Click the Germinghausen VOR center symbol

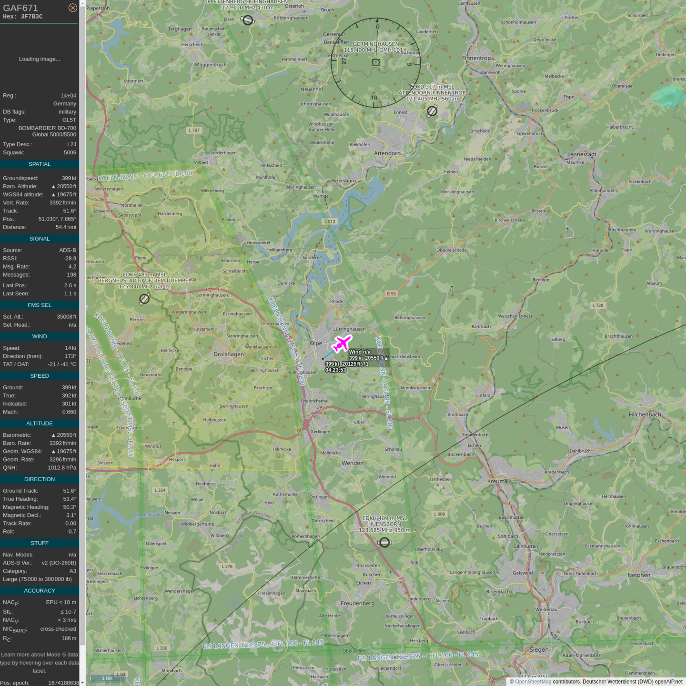coord(376,62)
